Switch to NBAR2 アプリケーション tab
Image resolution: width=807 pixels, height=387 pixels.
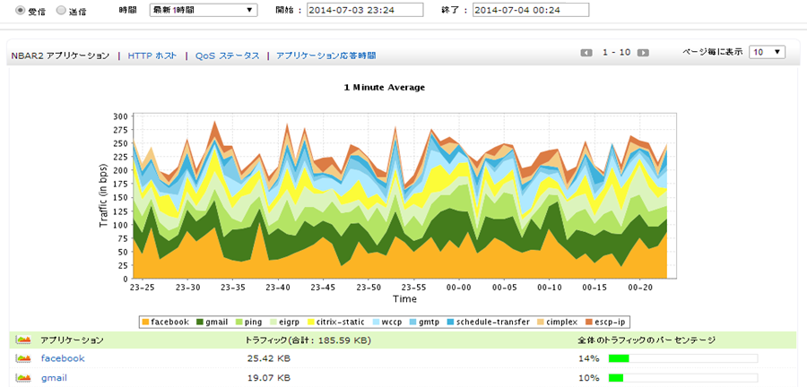(60, 56)
